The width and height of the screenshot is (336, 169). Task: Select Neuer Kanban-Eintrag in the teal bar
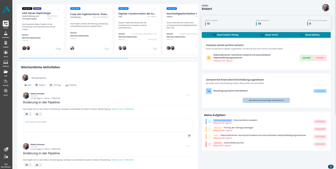(225, 35)
